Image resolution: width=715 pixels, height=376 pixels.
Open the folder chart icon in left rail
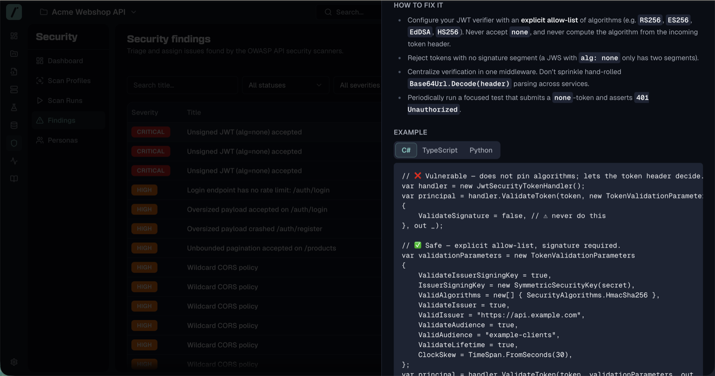pos(14,54)
